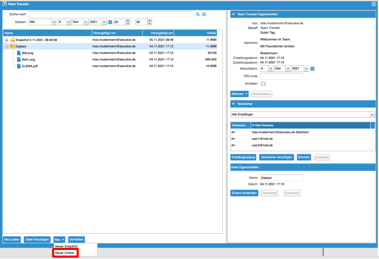379x259 pixels.
Task: Select Neuer Snapshot menu entry
Action: pyautogui.click(x=66, y=246)
